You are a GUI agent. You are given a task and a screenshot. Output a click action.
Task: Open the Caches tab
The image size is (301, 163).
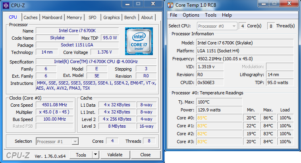coord(31,17)
